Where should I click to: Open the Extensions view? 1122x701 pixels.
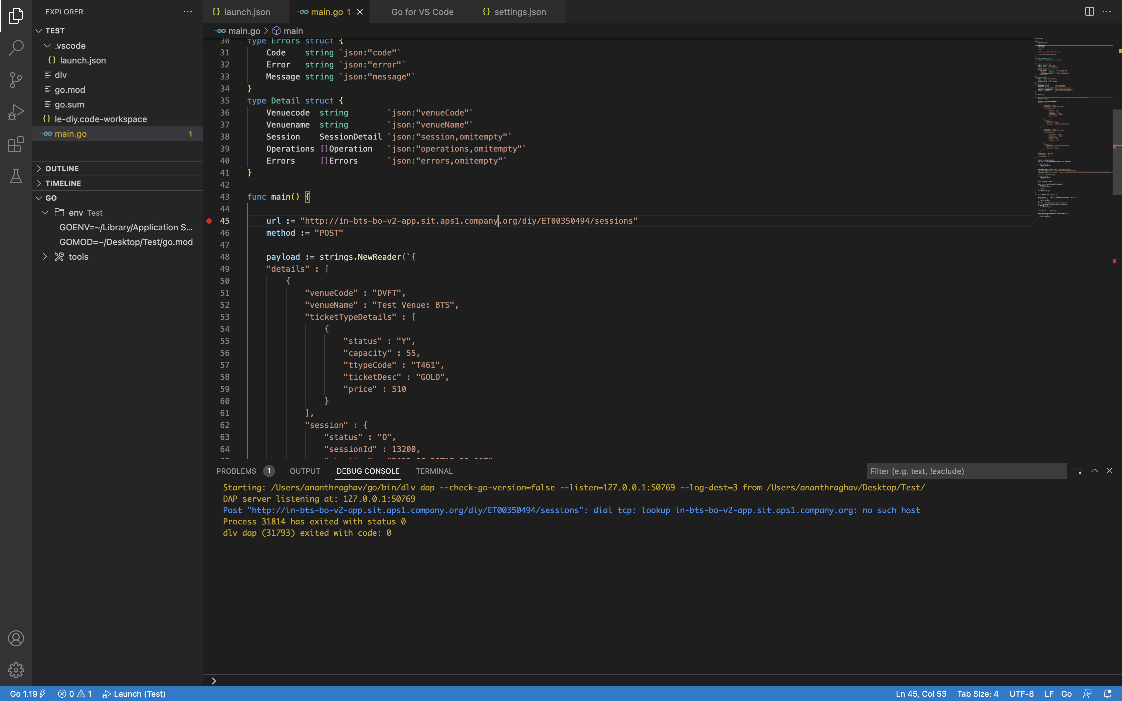pyautogui.click(x=16, y=144)
